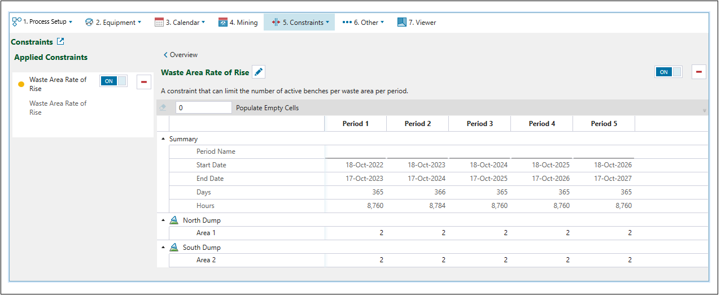Click Populate Empty Cells
This screenshot has width=721, height=299.
click(x=267, y=108)
